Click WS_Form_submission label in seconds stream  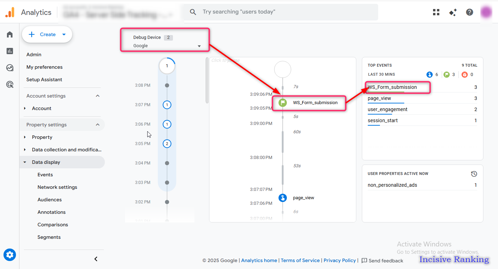pyautogui.click(x=315, y=102)
